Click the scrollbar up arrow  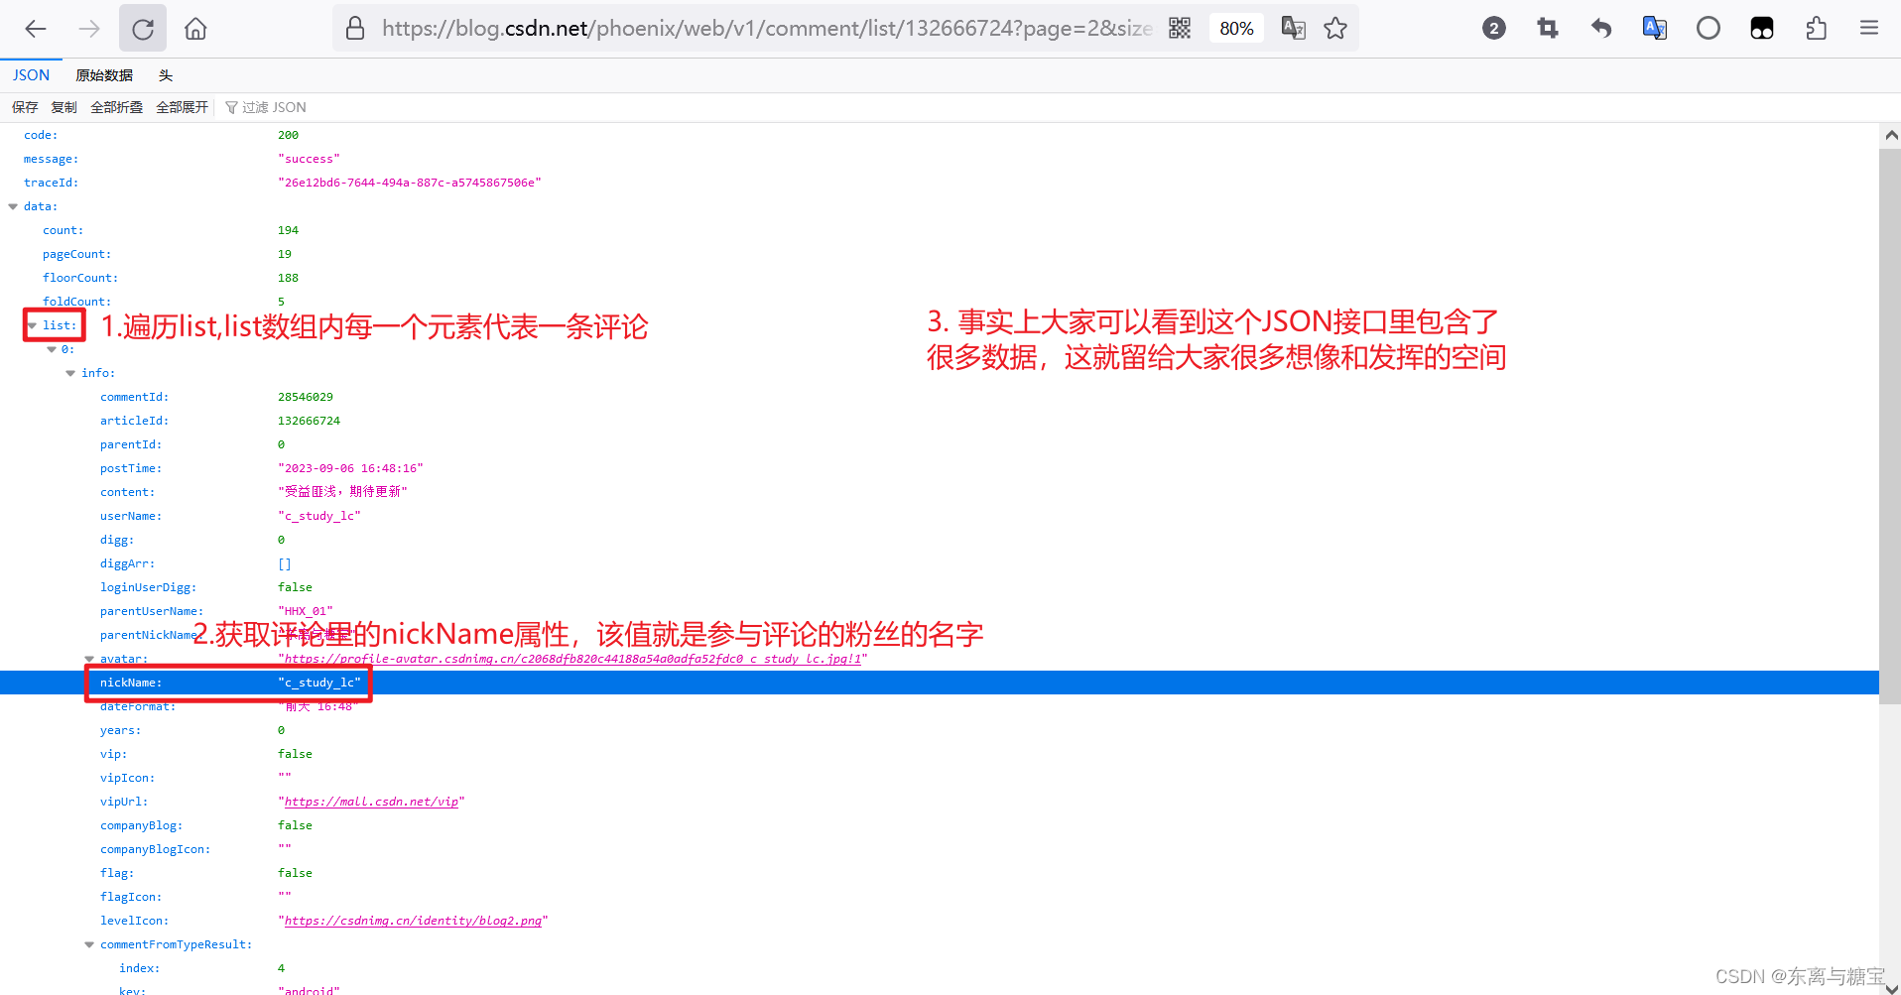1890,135
